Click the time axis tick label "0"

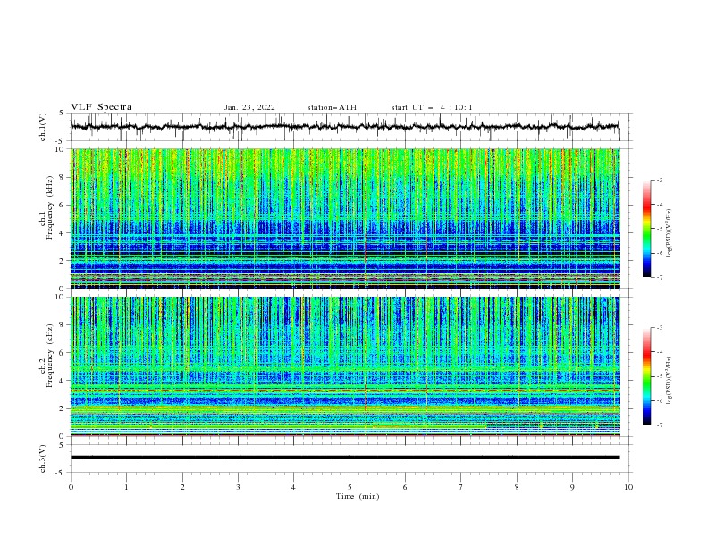point(71,487)
